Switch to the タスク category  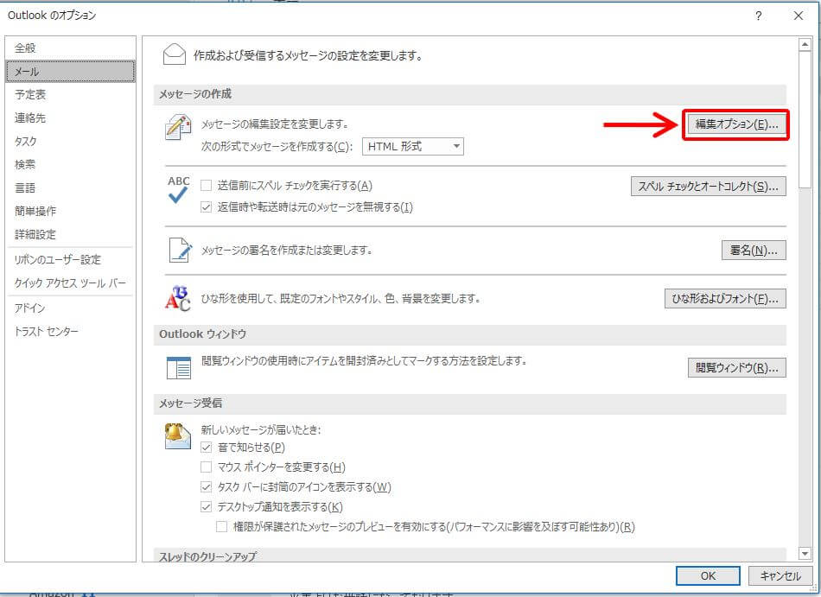click(70, 142)
